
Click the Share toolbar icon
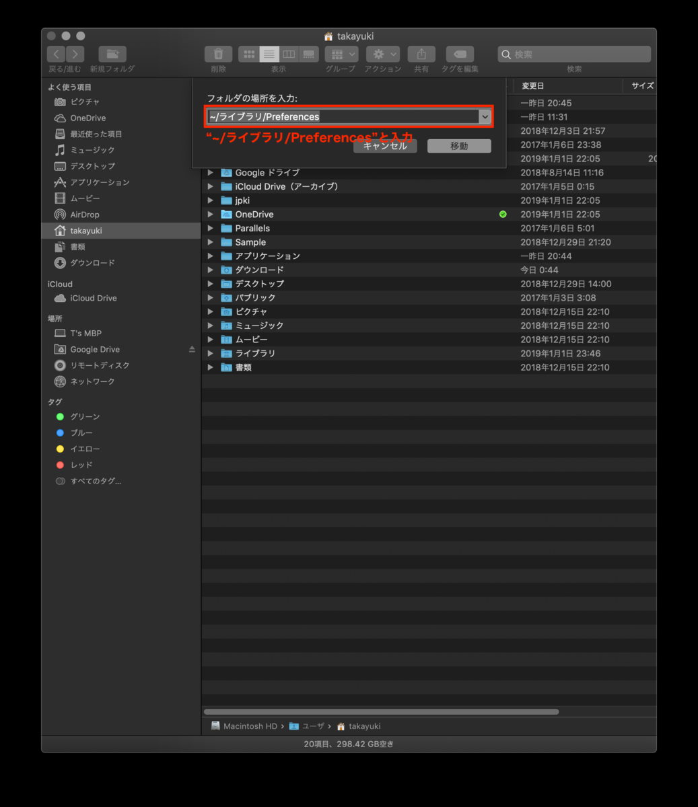tap(421, 54)
